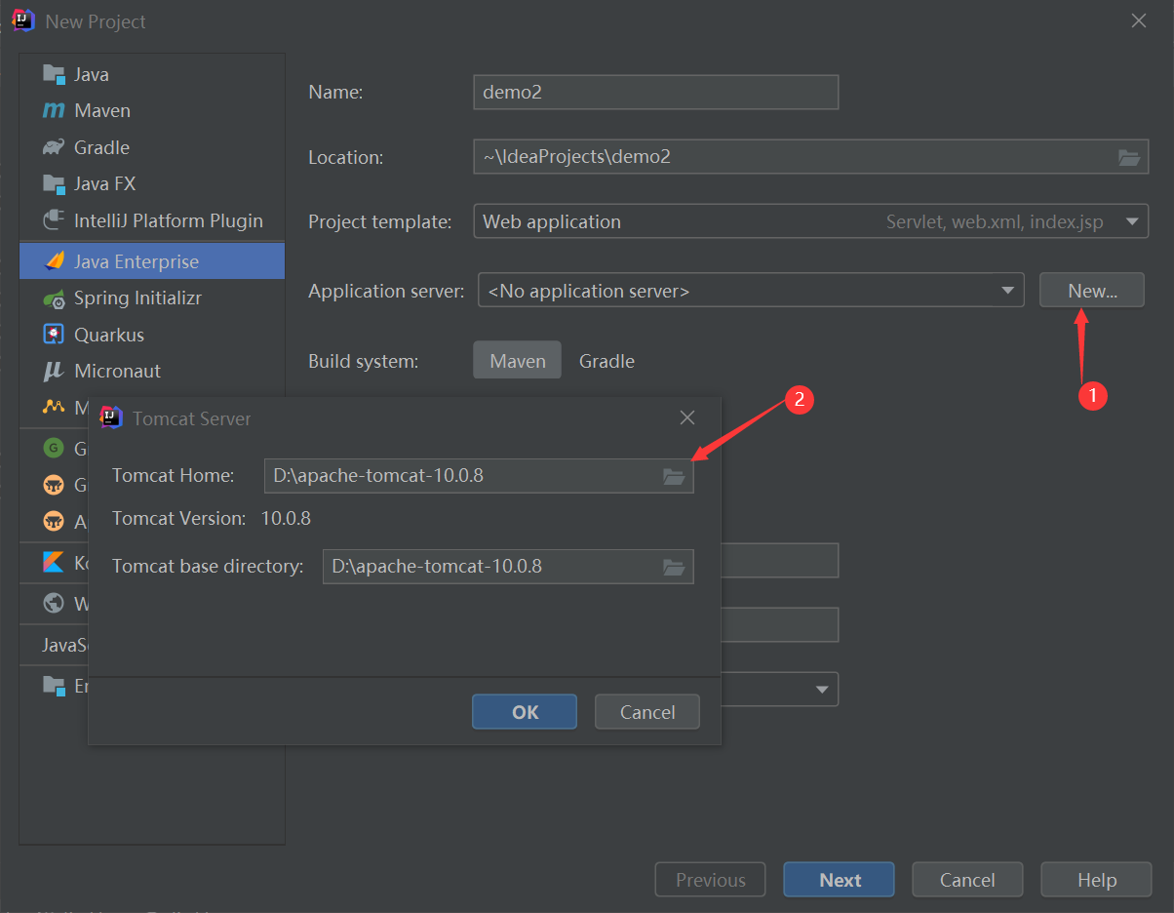1174x913 pixels.
Task: Select Java Enterprise flame icon
Action: pos(54,261)
